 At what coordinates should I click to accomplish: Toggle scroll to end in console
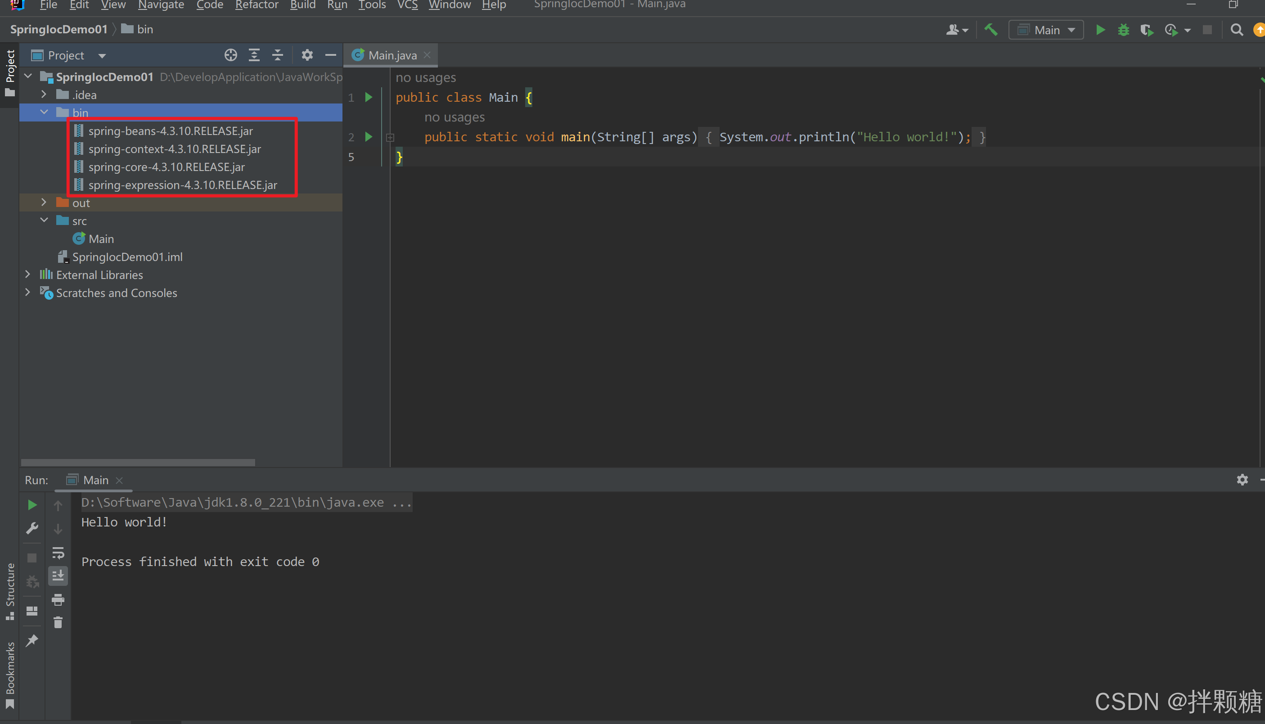tap(58, 576)
